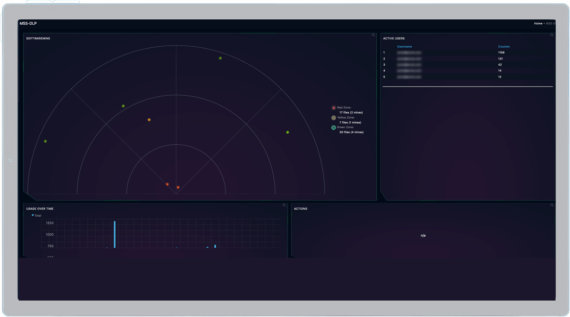Viewport: 570px width, 317px height.
Task: Click the Red Zone legend marker
Action: pos(334,108)
